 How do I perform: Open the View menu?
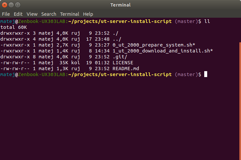[32, 14]
